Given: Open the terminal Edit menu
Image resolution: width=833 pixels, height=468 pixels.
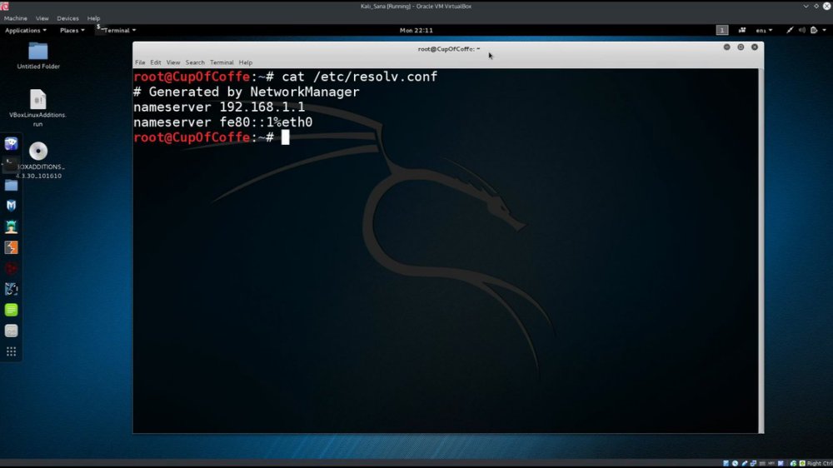Looking at the screenshot, I should click(155, 62).
